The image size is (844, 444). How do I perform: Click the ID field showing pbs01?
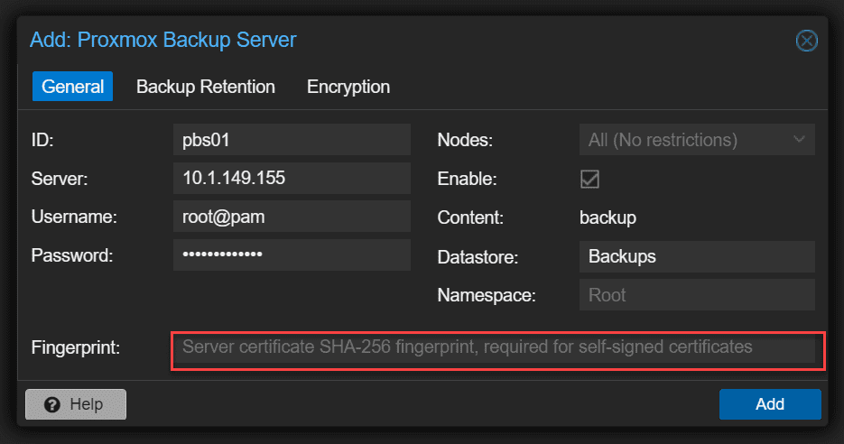pyautogui.click(x=292, y=140)
